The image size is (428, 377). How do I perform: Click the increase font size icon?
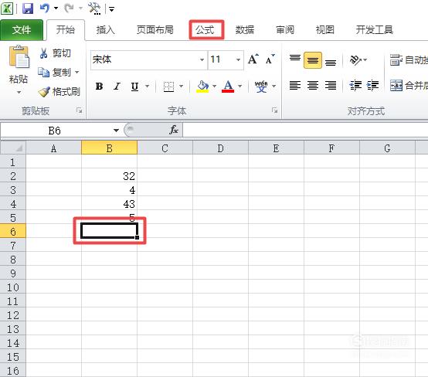tap(253, 59)
